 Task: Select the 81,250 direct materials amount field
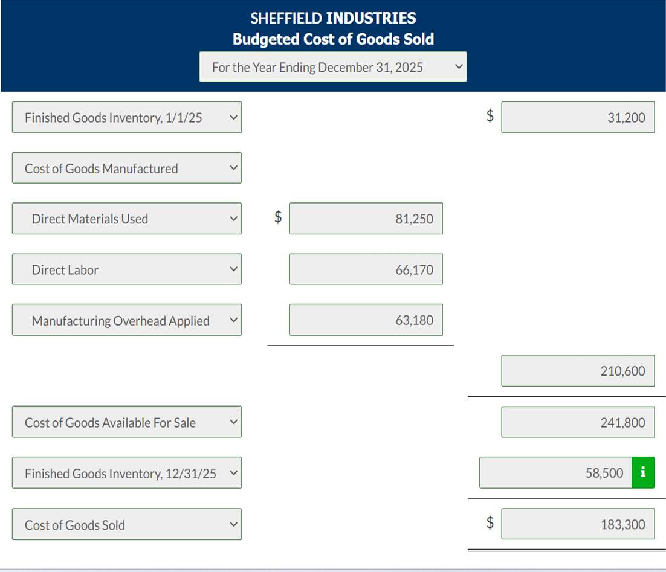pos(366,219)
